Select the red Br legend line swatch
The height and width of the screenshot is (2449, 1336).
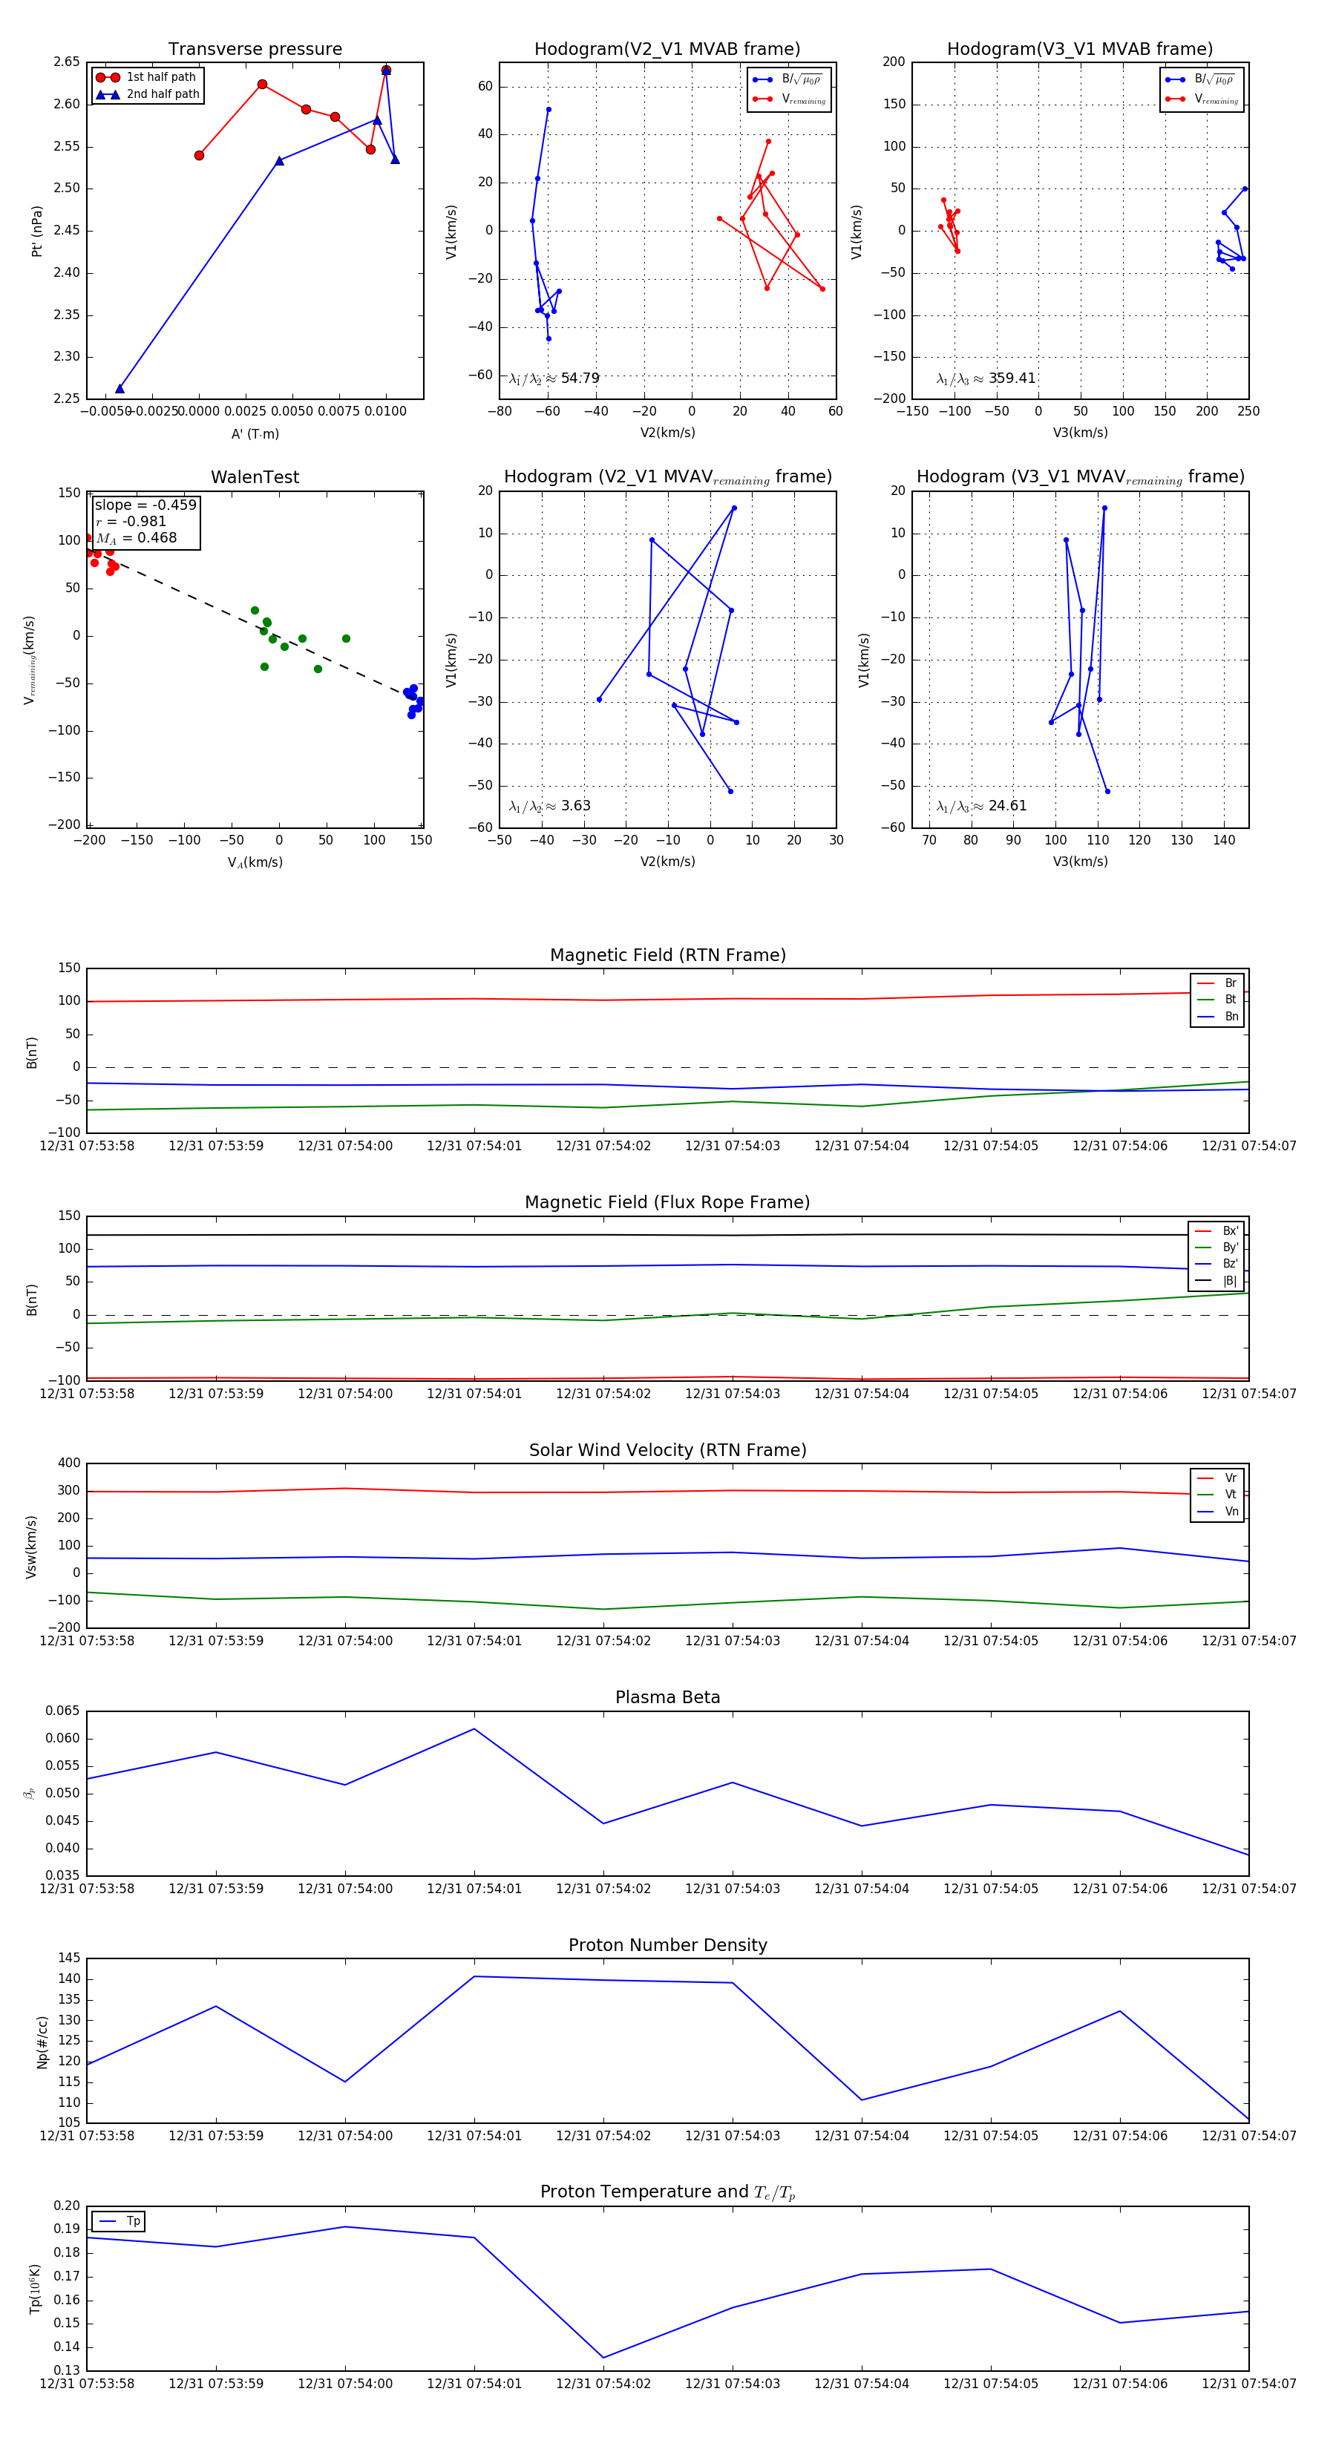click(1205, 983)
